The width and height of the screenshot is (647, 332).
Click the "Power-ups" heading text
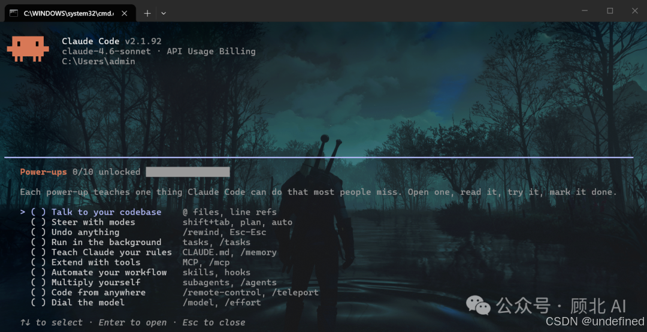43,172
